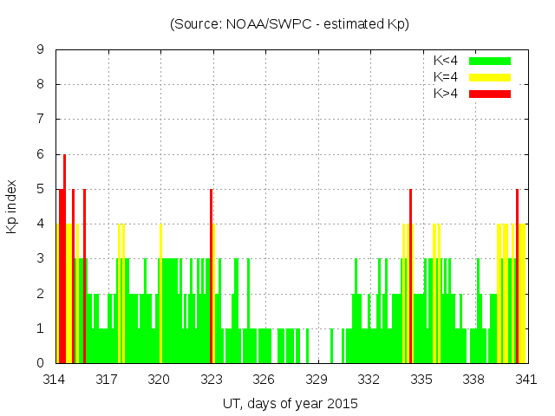Click the yellow K=4 legend swatch
The image size is (555, 416).
pyautogui.click(x=490, y=77)
